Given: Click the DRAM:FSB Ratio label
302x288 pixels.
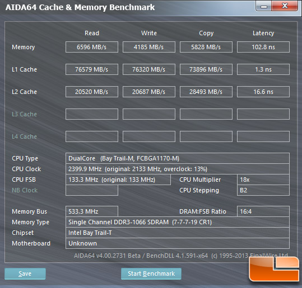Looking at the screenshot, I should 203,211.
